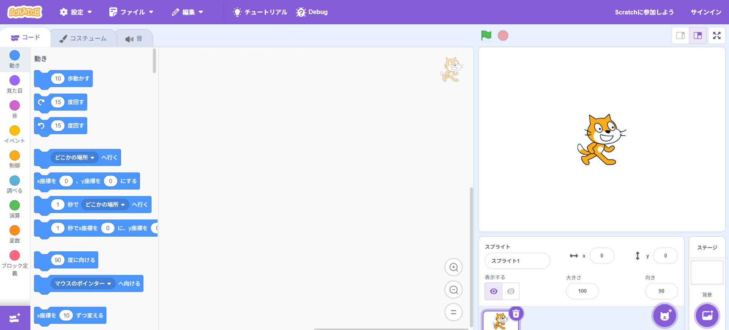Zoom in the code workspace
Image resolution: width=729 pixels, height=330 pixels.
(453, 267)
